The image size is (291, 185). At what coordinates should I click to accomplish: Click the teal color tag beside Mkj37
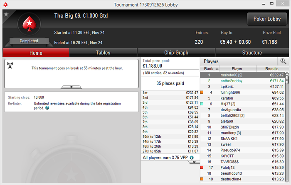tap(202, 104)
